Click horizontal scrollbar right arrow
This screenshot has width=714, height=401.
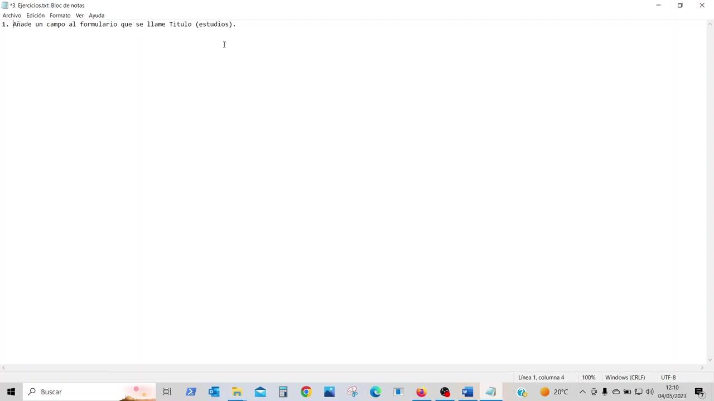[x=702, y=368]
